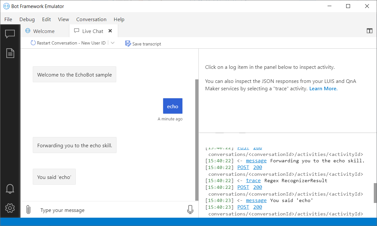
Task: Start voice input with the microphone icon
Action: coord(190,209)
